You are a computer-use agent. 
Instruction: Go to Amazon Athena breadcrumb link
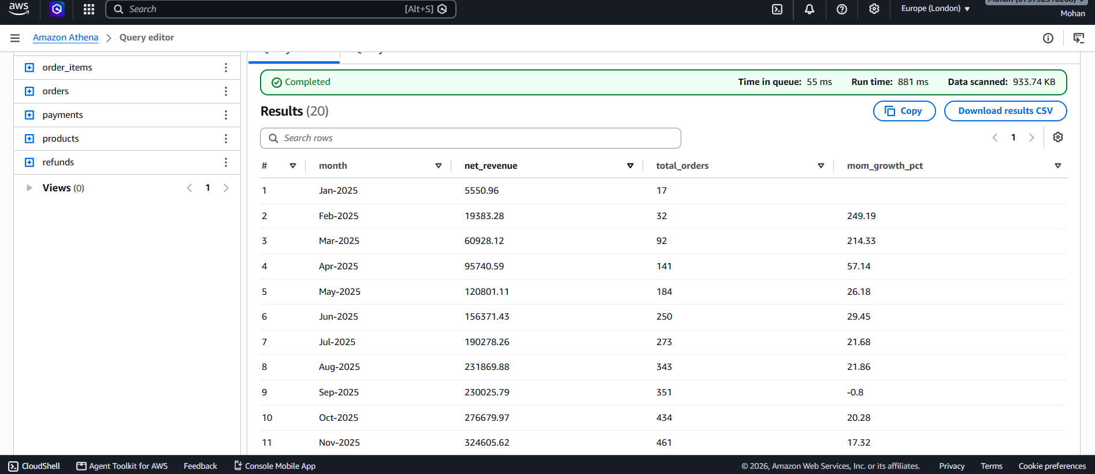pos(65,38)
